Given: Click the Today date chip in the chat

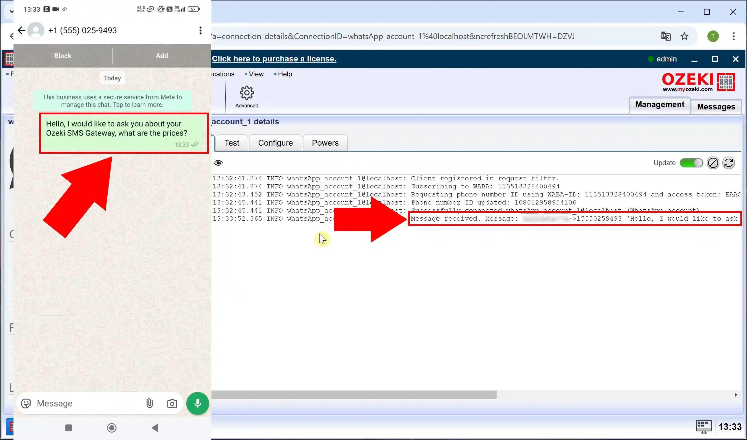Looking at the screenshot, I should point(112,78).
